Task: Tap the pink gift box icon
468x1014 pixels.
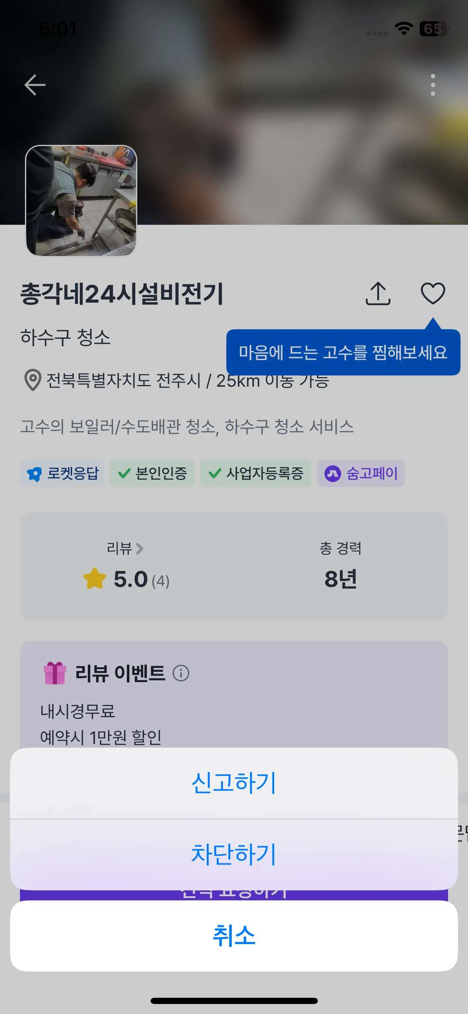Action: [x=55, y=673]
